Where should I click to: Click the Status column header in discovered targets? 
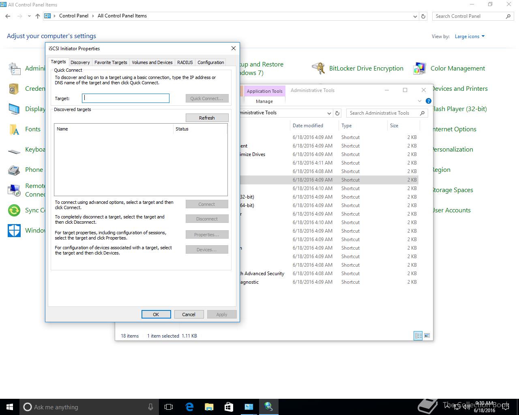[x=200, y=129]
